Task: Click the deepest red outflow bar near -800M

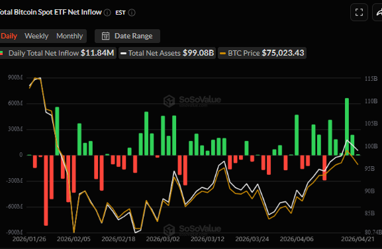Action: pos(46,190)
